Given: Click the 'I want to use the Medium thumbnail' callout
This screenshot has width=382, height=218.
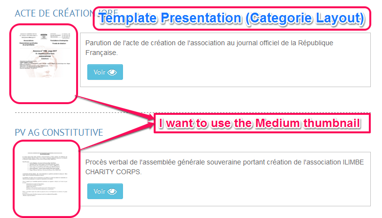Looking at the screenshot, I should [x=262, y=123].
